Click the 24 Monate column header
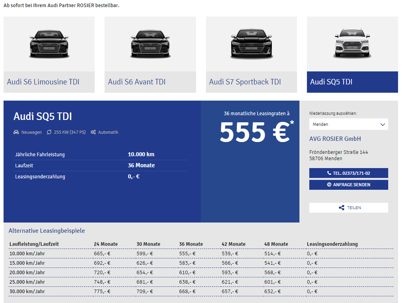This screenshot has height=303, width=402. tap(106, 244)
